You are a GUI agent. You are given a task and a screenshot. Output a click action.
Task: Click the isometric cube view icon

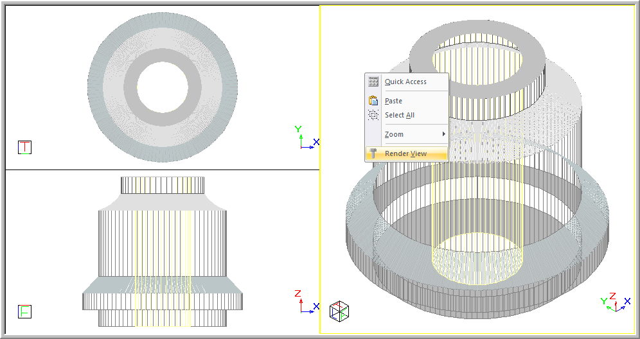pos(339,311)
